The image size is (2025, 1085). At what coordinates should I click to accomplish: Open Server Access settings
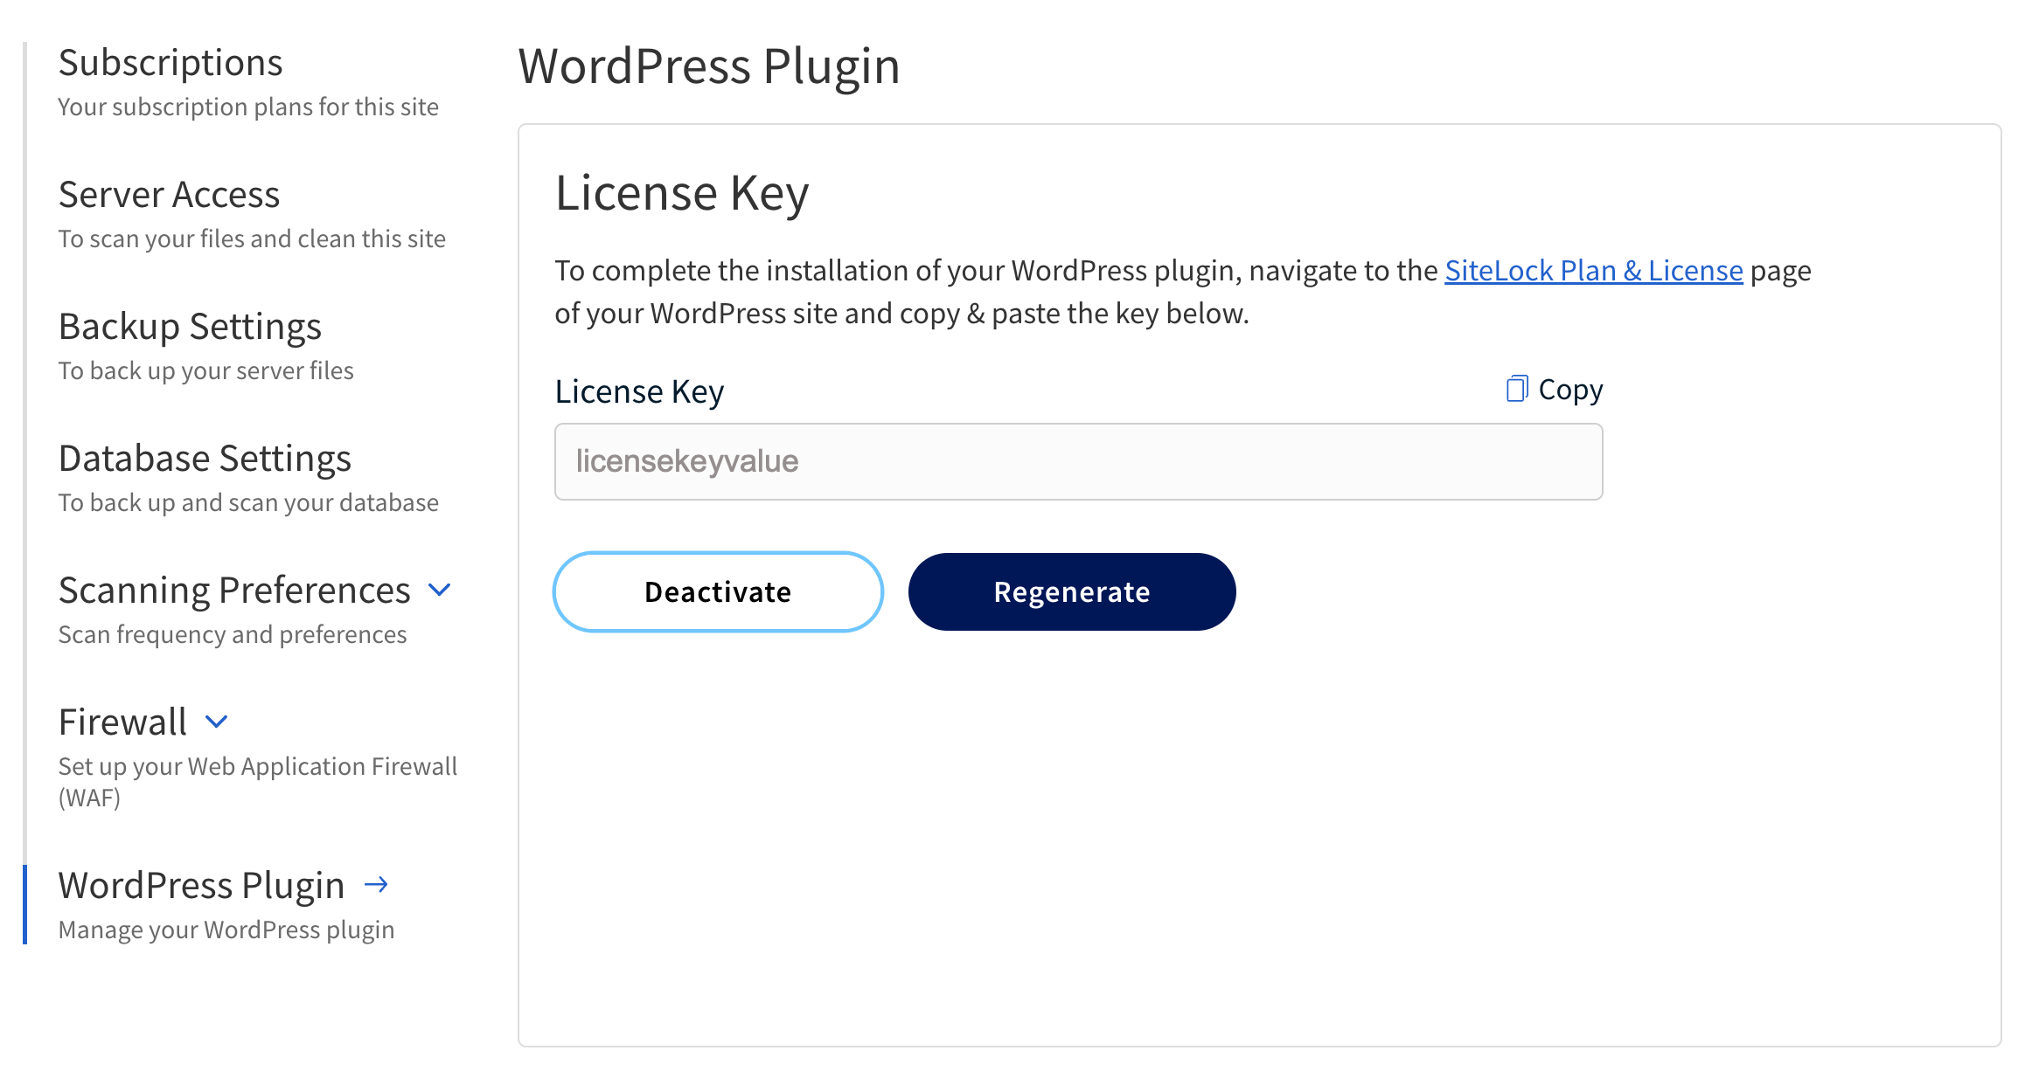click(169, 194)
